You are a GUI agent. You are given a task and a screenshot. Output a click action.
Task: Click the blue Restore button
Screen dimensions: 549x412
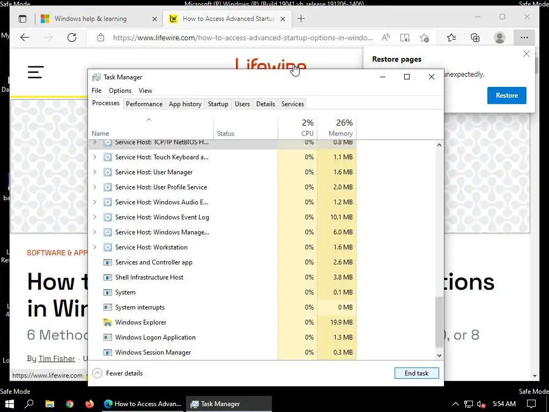point(507,95)
